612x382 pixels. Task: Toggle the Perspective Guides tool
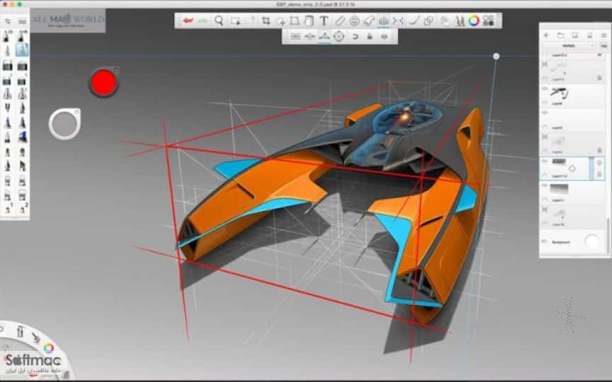[383, 21]
